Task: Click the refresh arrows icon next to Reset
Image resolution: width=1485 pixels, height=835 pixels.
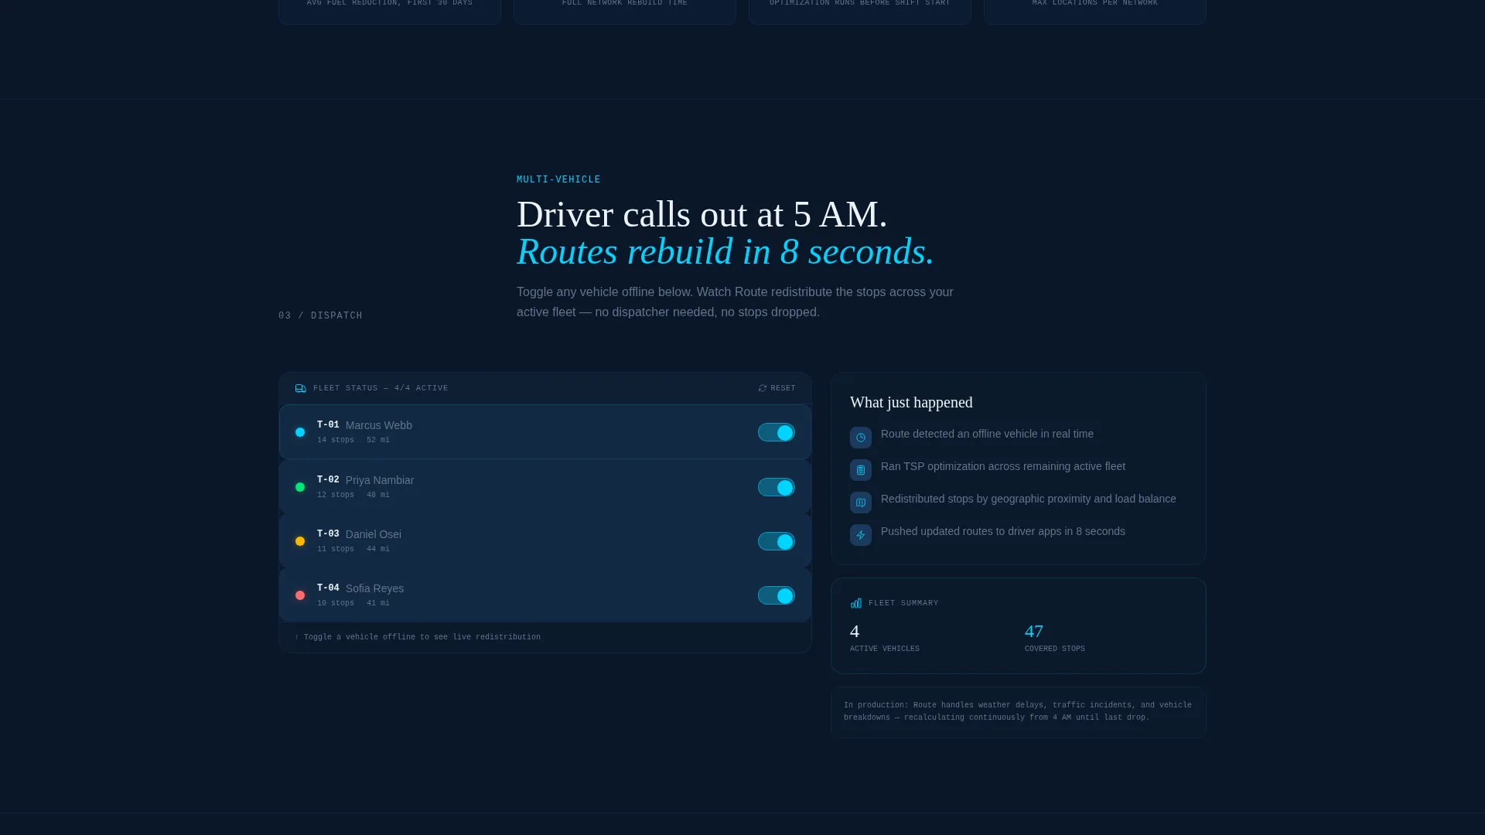Action: point(763,388)
